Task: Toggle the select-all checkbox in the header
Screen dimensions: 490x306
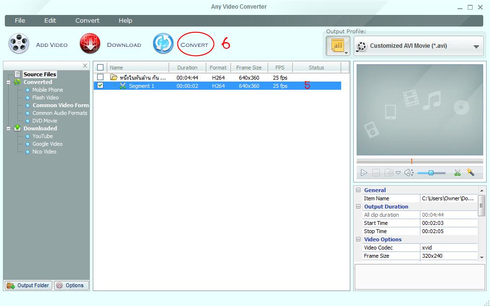Action: click(x=101, y=68)
